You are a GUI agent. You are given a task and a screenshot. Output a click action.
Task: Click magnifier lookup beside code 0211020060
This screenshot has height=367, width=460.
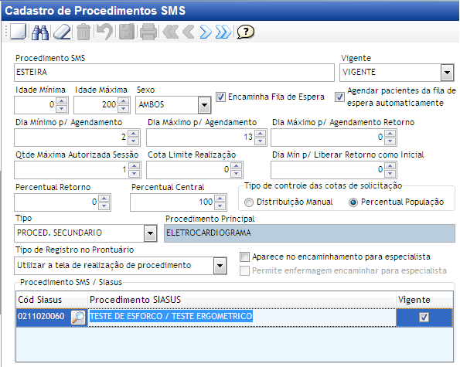point(78,318)
